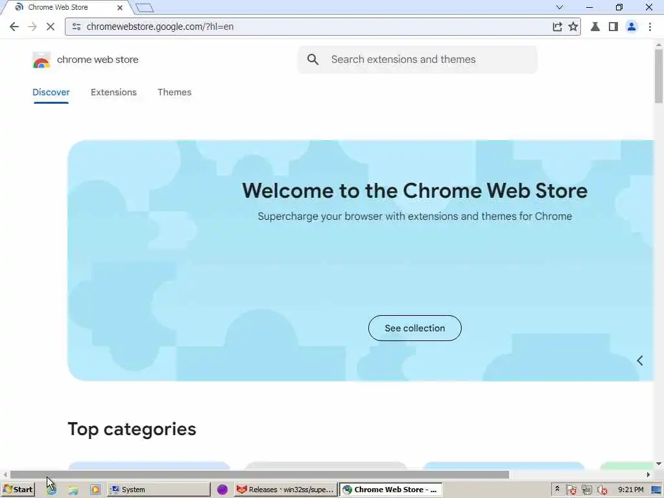Click the horizontal scroll right arrow
This screenshot has height=498, width=664.
click(648, 475)
